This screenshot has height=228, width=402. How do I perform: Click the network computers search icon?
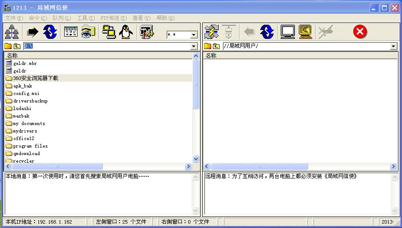point(12,32)
